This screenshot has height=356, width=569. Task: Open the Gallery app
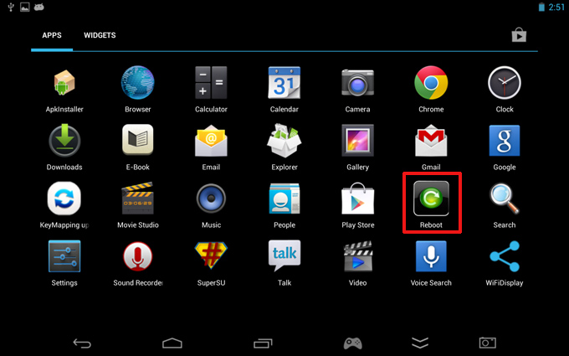(x=357, y=141)
